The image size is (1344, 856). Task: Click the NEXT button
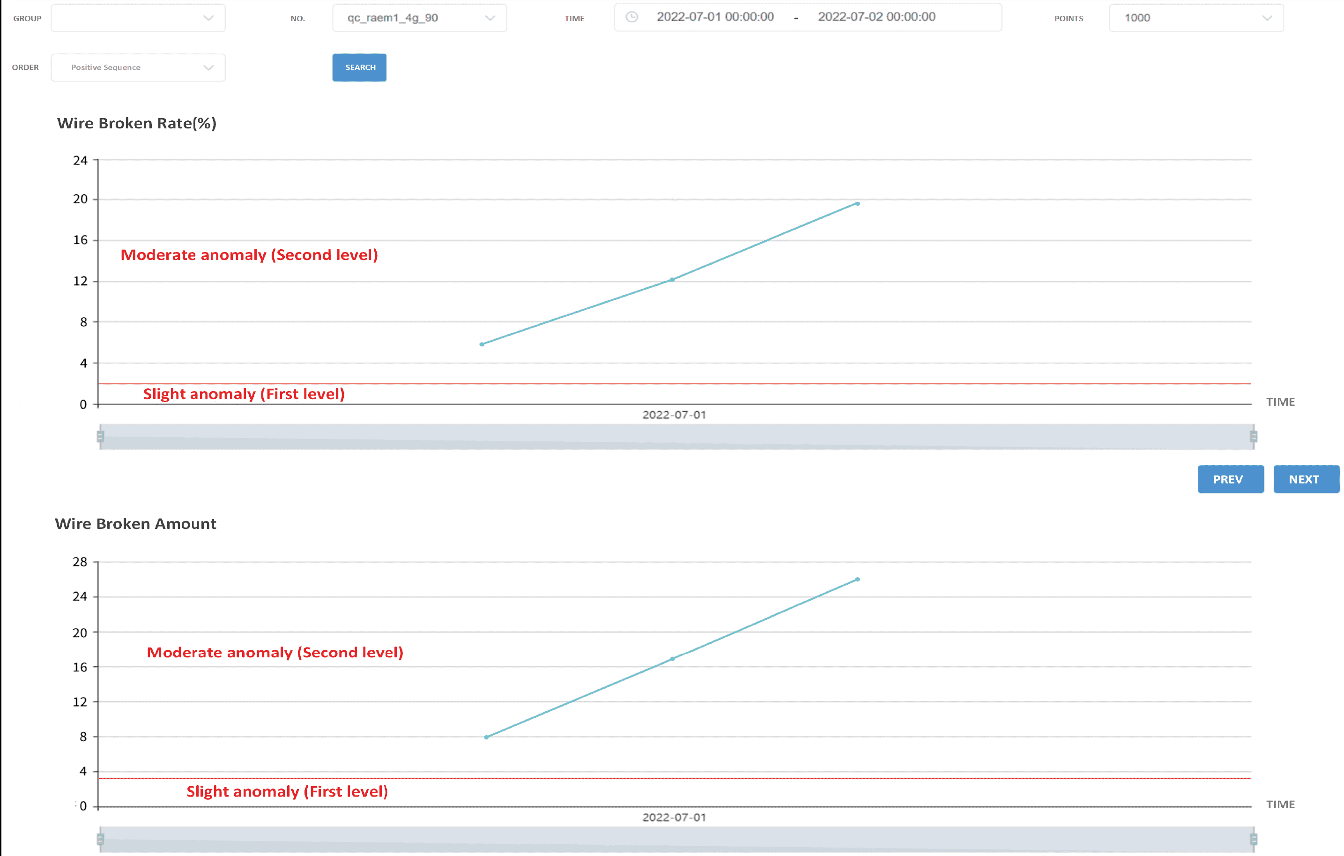click(x=1306, y=479)
